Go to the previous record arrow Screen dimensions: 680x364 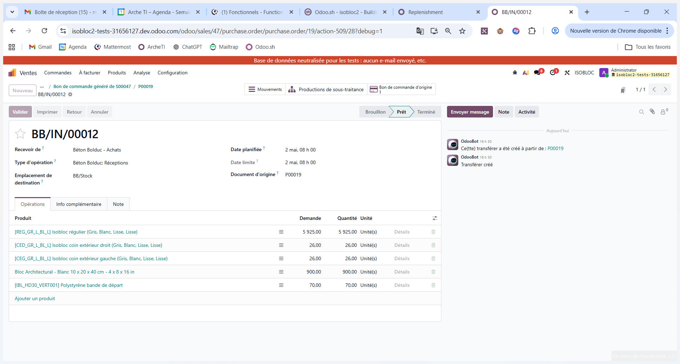[x=654, y=89]
